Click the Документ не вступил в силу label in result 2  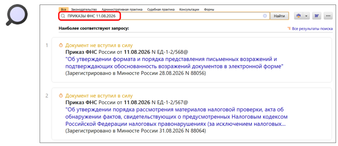(99, 96)
